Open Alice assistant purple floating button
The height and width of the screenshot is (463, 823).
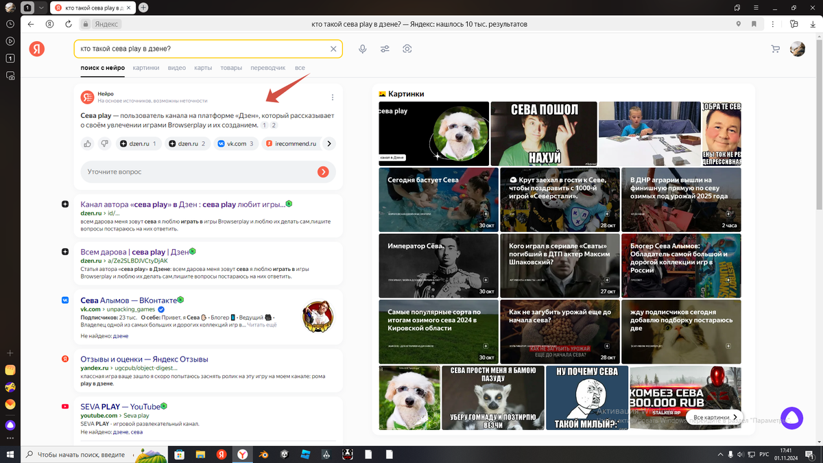(792, 418)
